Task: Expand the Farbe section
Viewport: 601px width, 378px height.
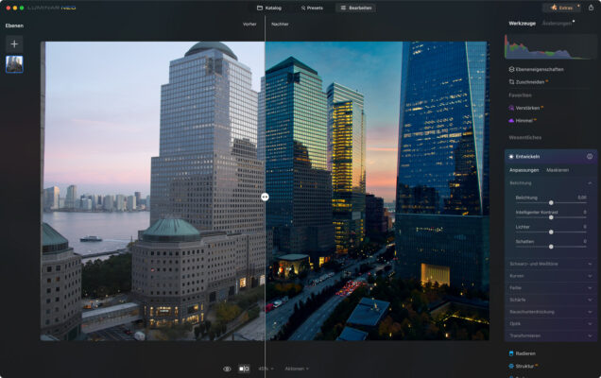Action: click(x=550, y=288)
